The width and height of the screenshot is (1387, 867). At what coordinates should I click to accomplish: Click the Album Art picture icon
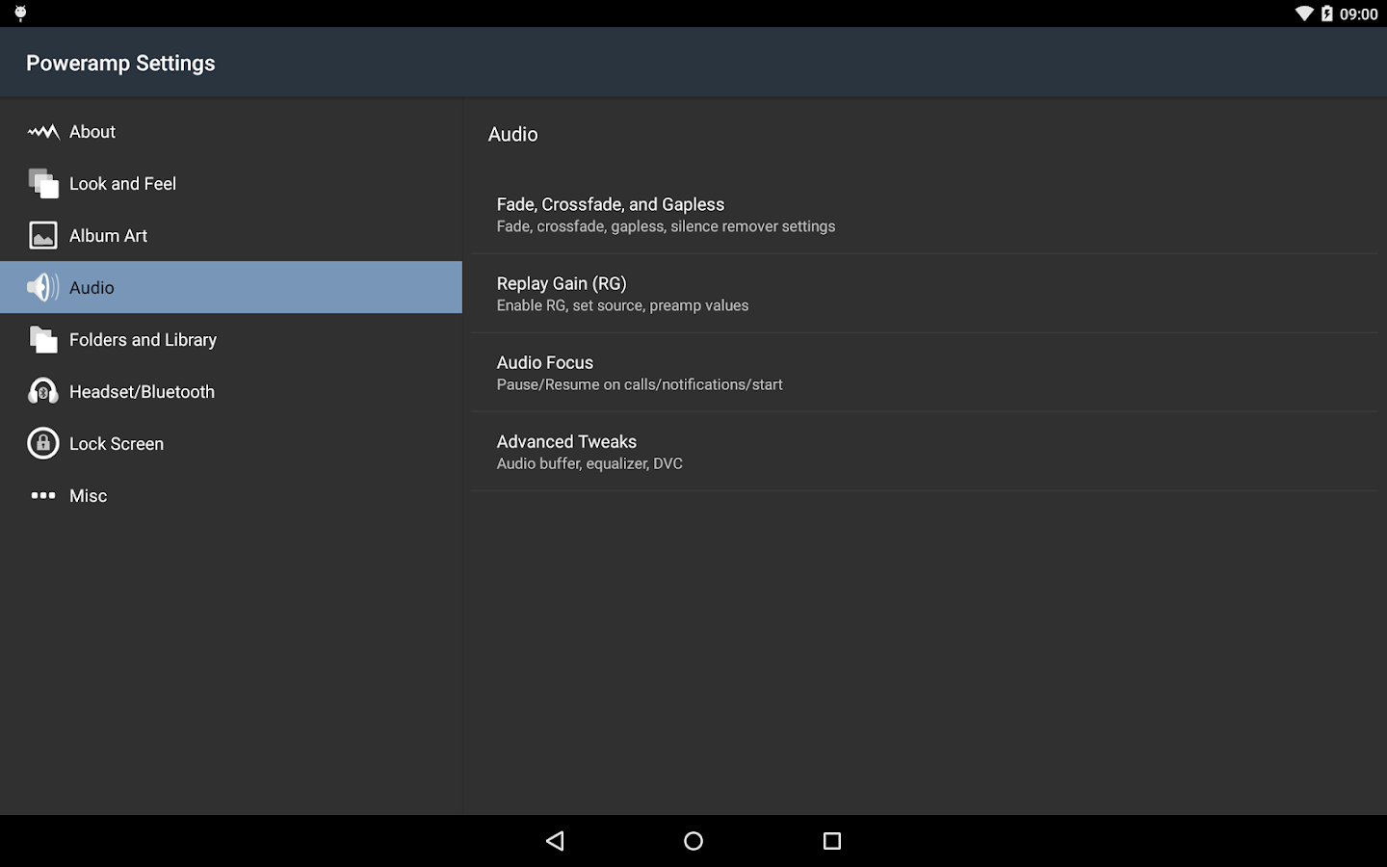click(43, 235)
